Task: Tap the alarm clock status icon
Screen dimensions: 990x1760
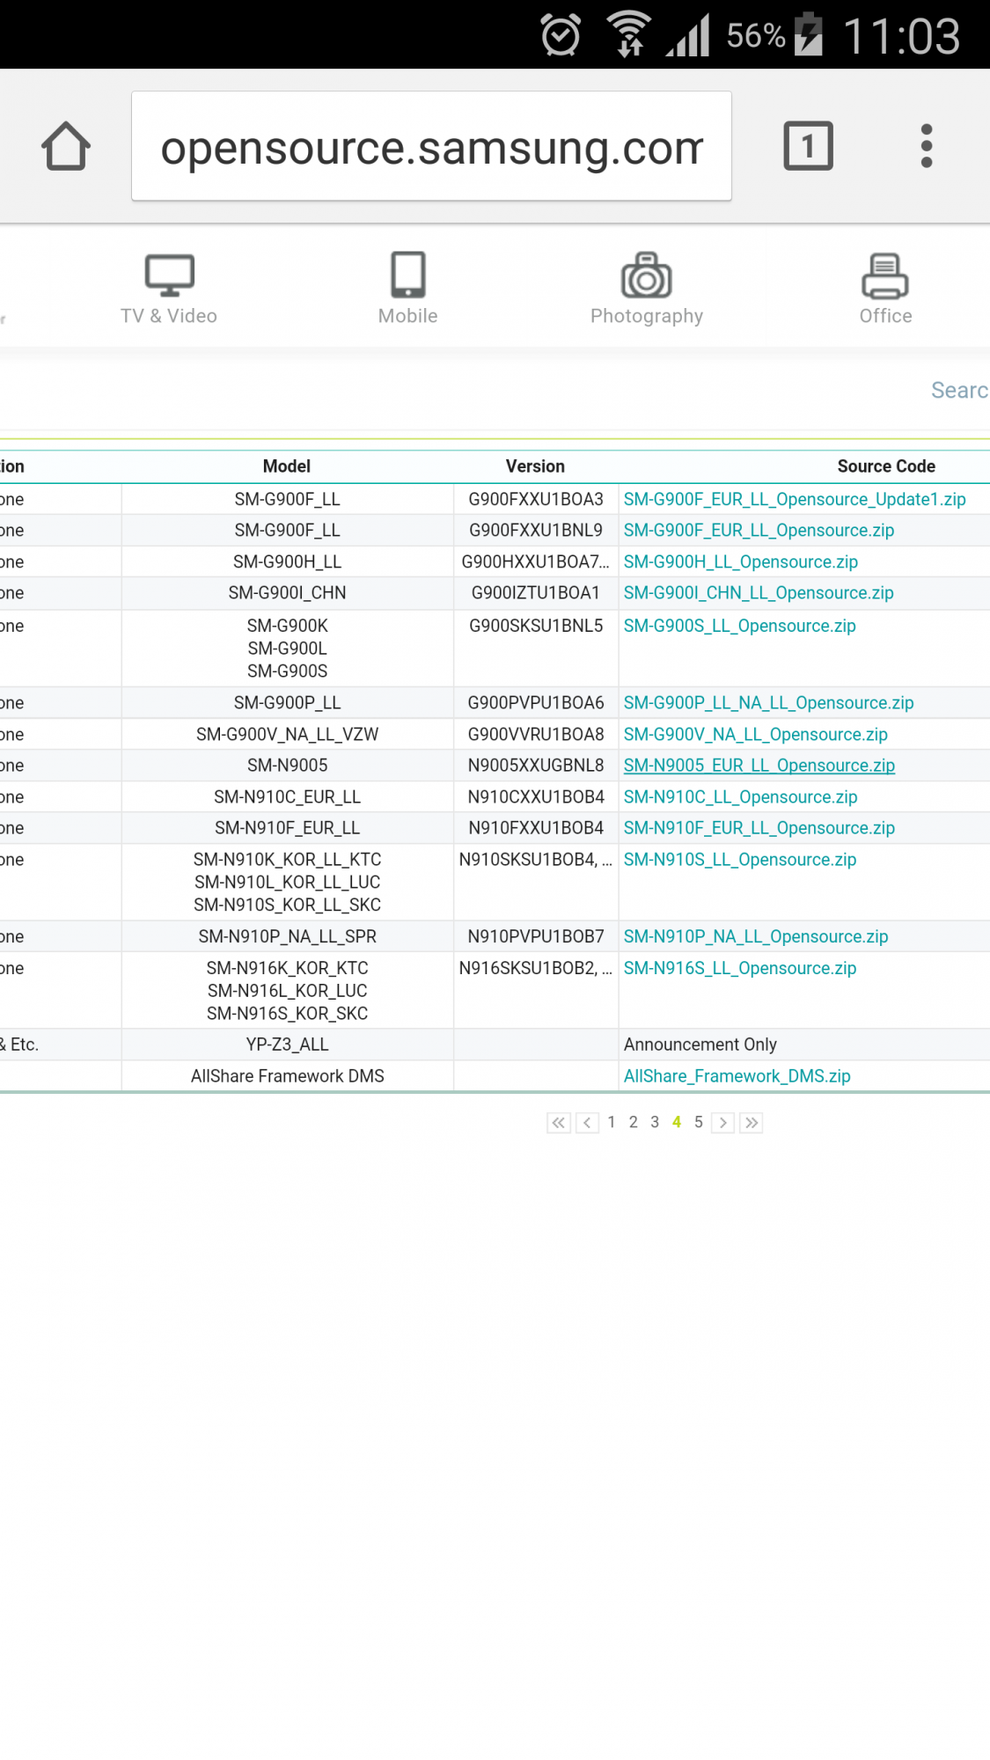Action: (x=561, y=35)
